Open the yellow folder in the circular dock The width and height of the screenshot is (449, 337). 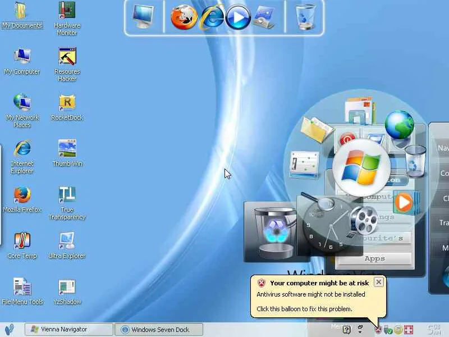[317, 130]
